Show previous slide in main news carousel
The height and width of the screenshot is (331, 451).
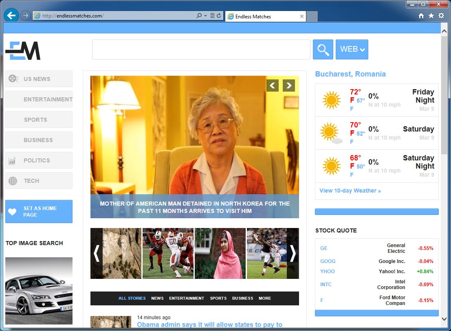pos(272,85)
